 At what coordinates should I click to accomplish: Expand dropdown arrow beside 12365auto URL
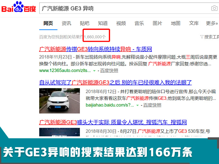tap(94, 71)
